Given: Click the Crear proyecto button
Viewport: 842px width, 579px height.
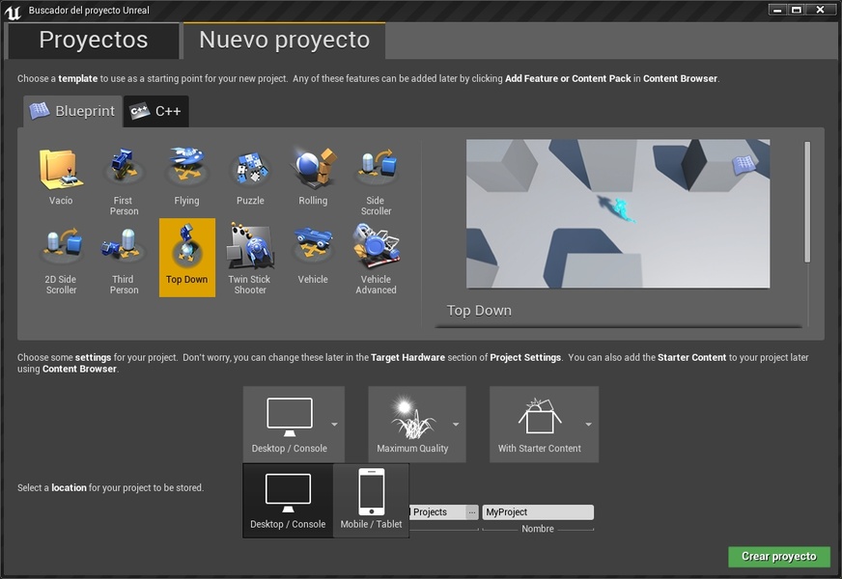Looking at the screenshot, I should (x=778, y=557).
